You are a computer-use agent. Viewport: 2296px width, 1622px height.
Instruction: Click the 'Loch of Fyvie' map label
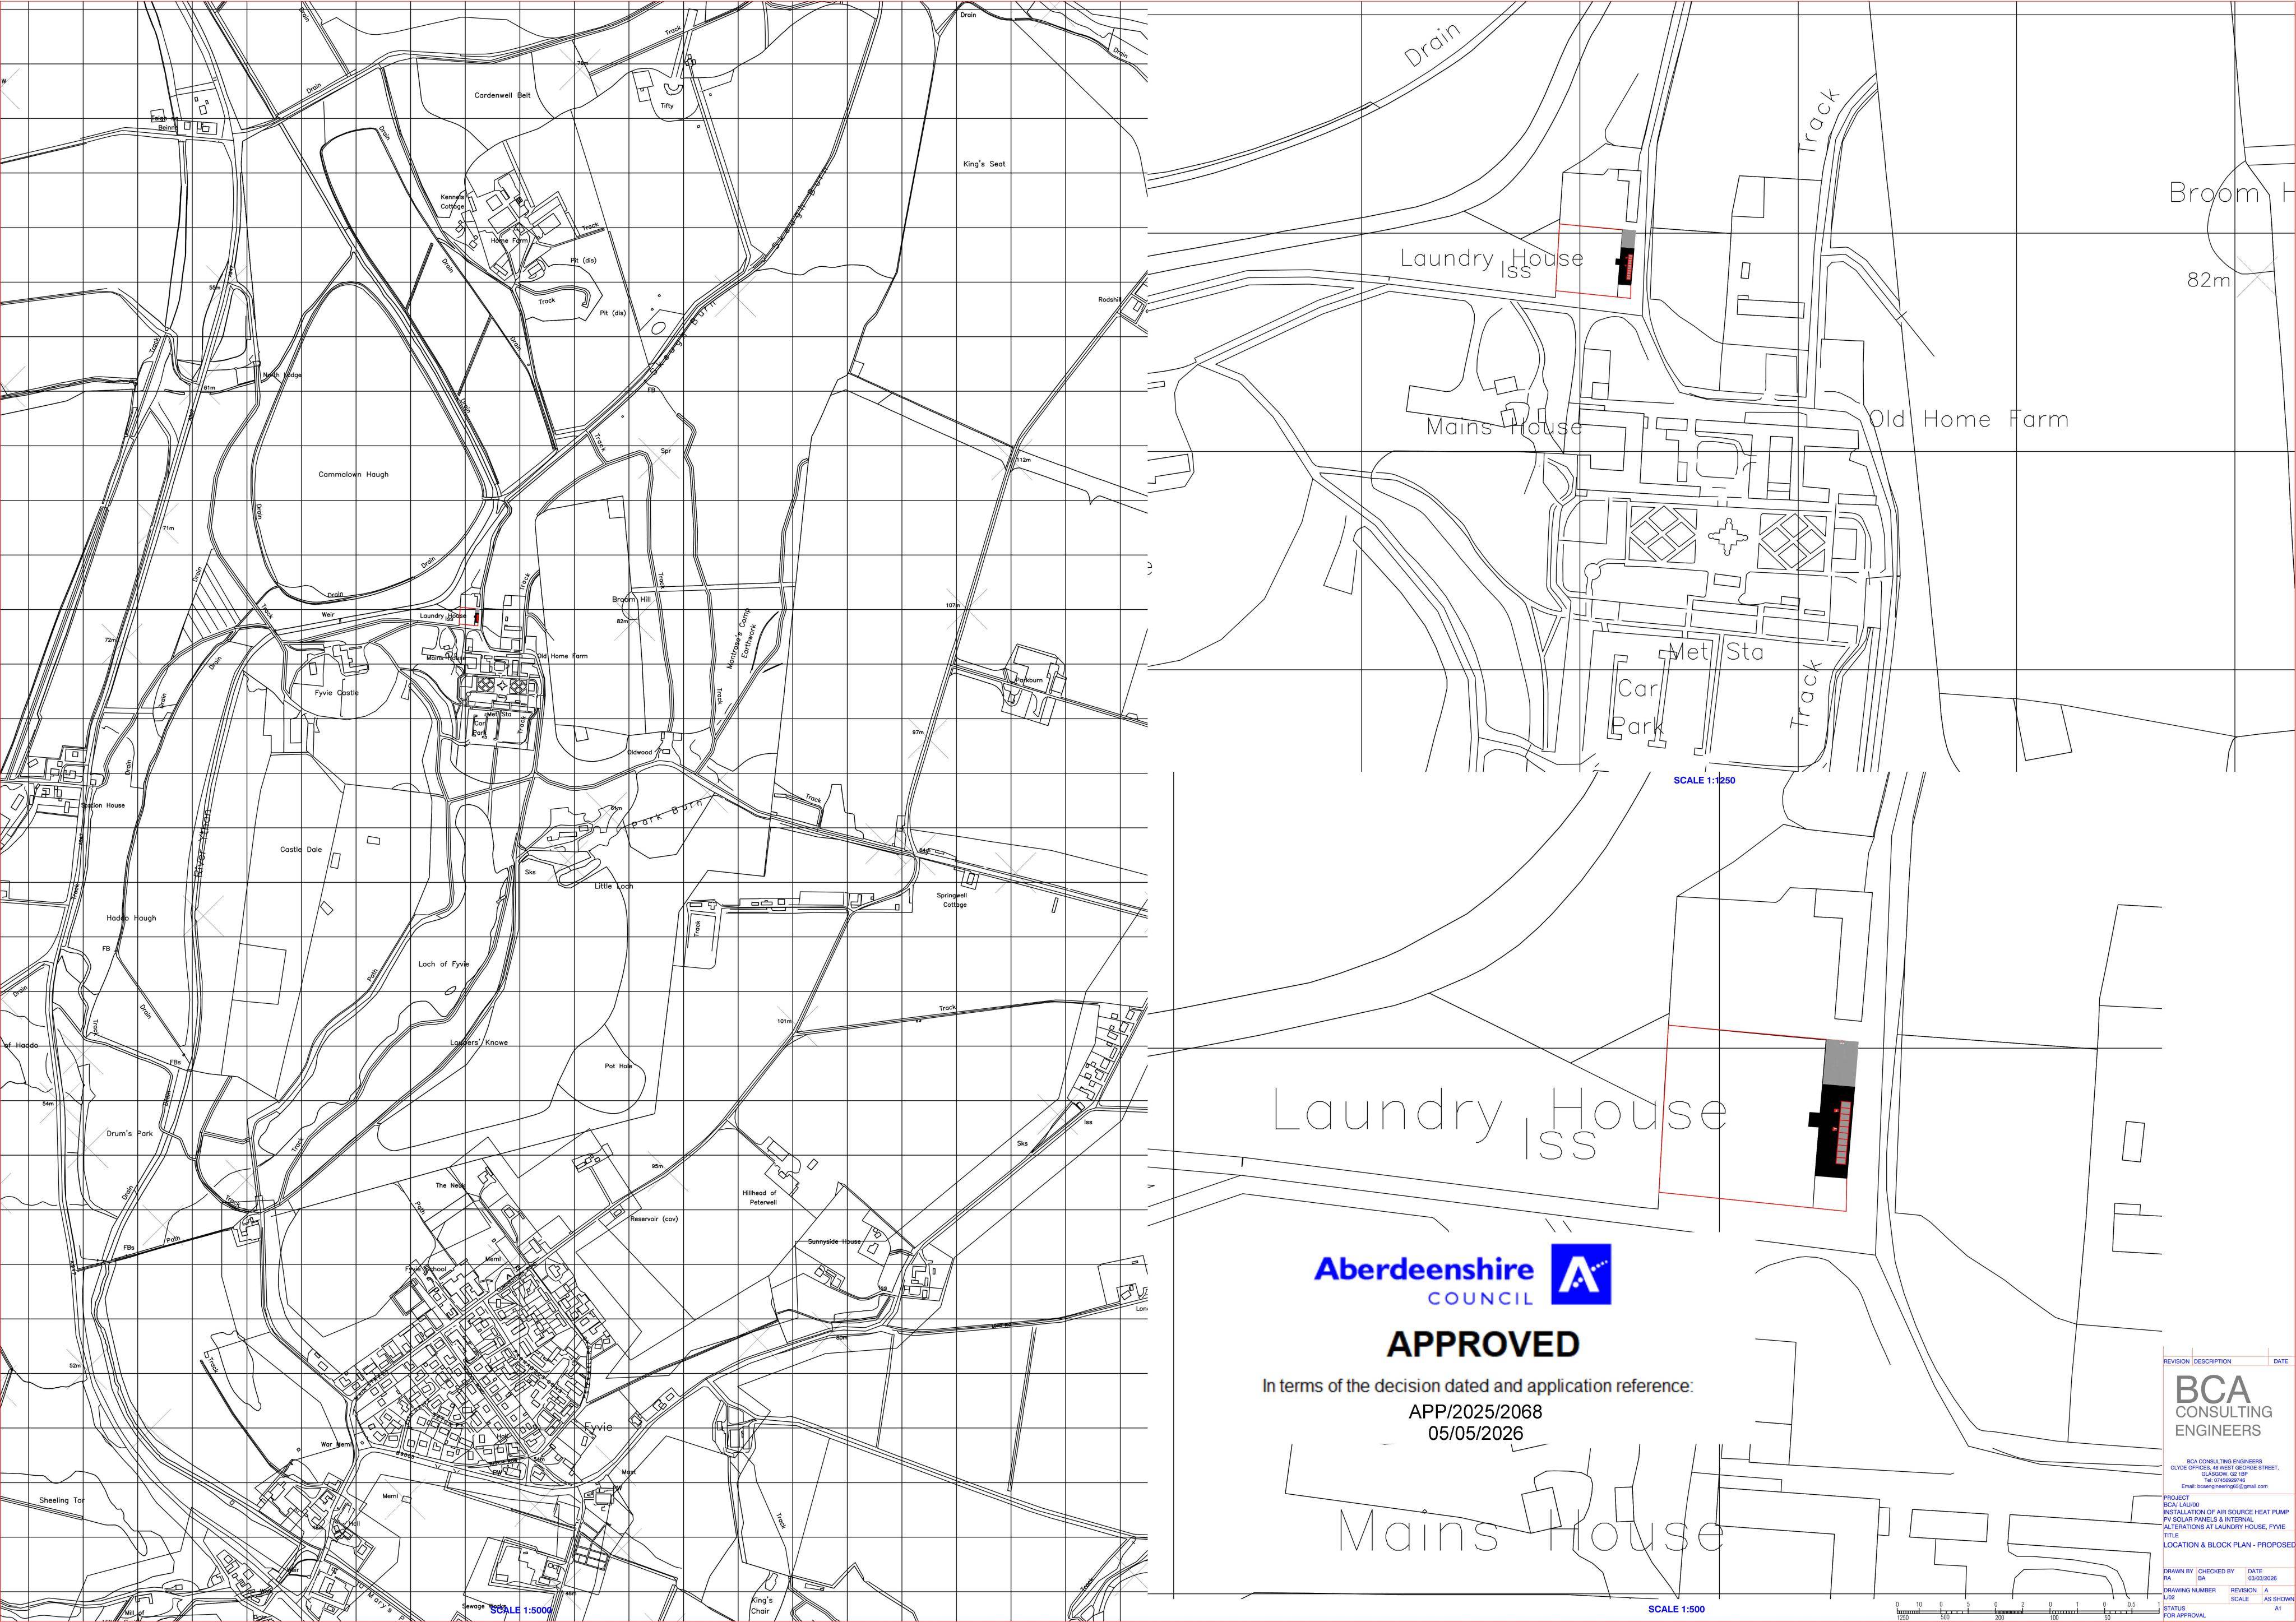pyautogui.click(x=443, y=964)
